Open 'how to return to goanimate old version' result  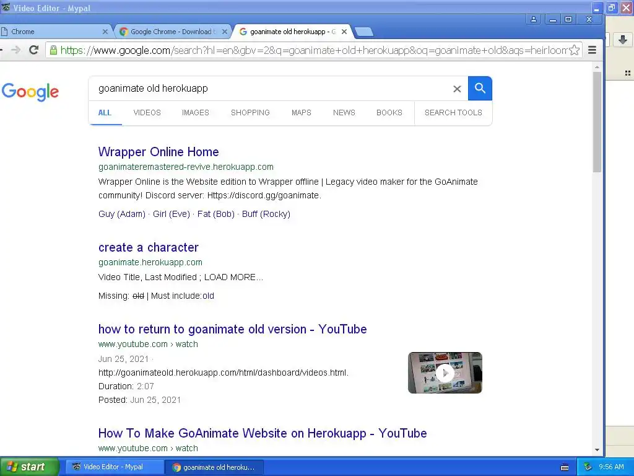coord(233,329)
